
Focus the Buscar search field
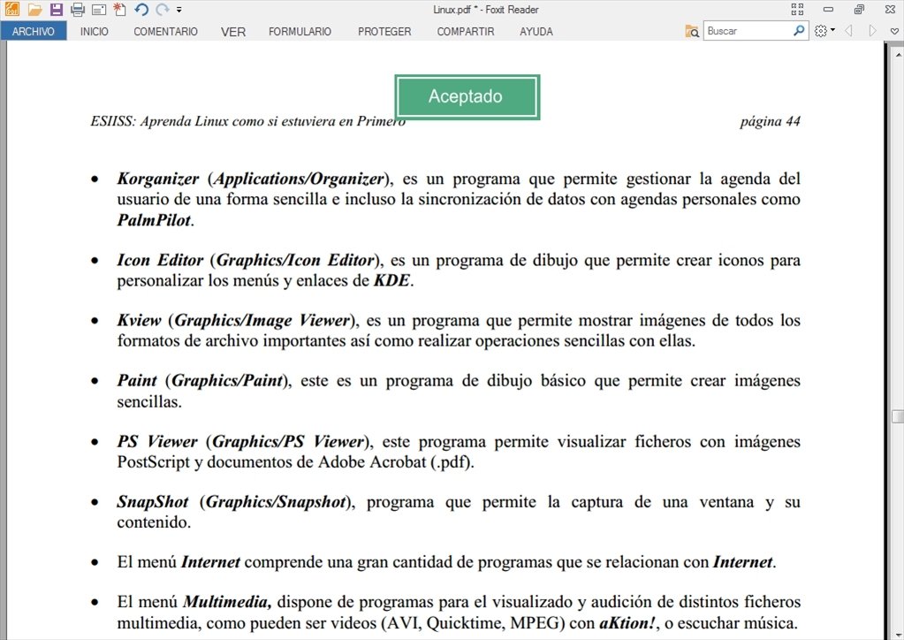[748, 31]
